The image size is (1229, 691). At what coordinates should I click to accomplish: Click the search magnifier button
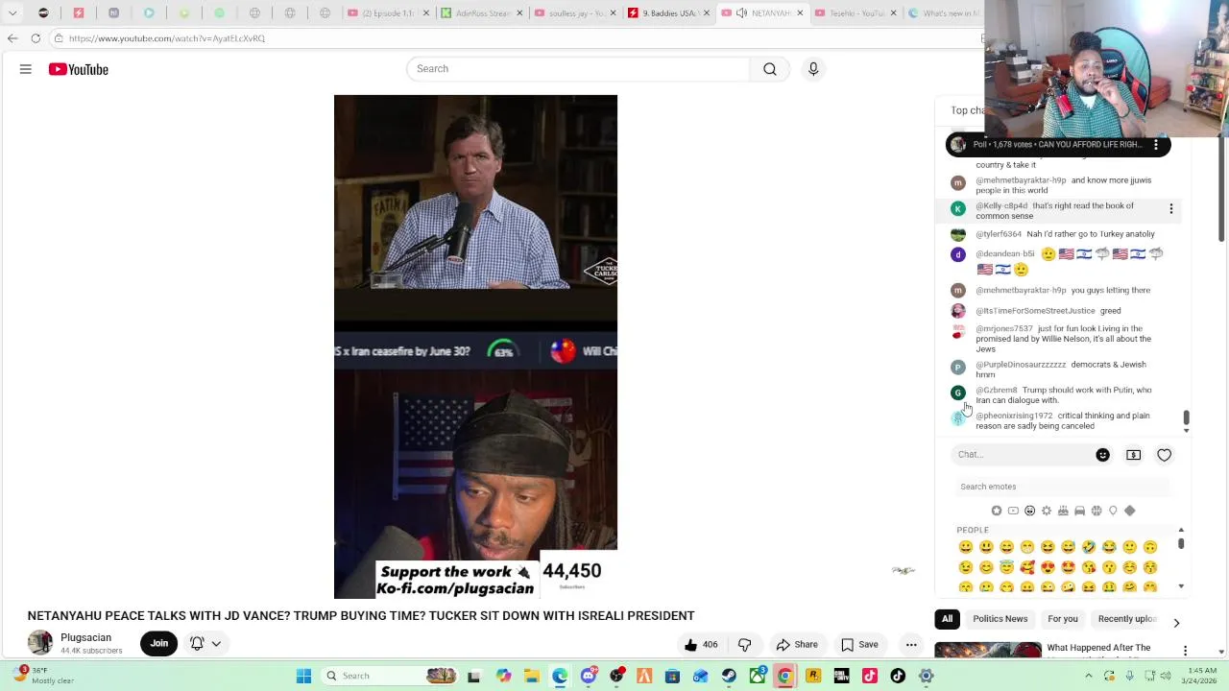pos(770,69)
